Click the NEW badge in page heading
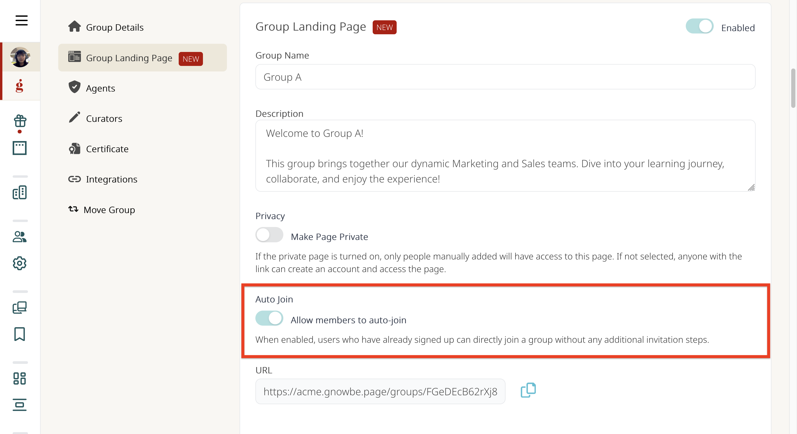The width and height of the screenshot is (797, 434). coord(384,27)
